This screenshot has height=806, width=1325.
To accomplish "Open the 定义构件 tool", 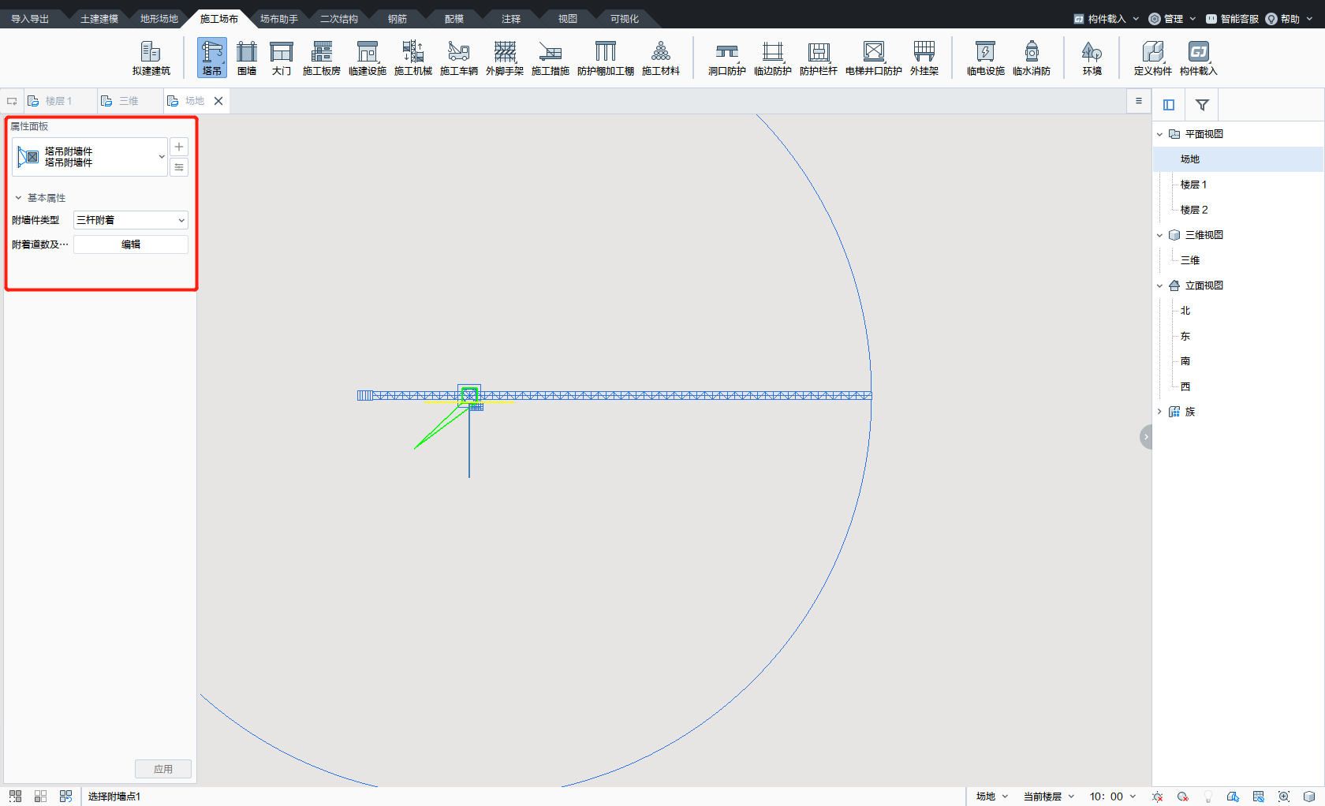I will 1152,58.
